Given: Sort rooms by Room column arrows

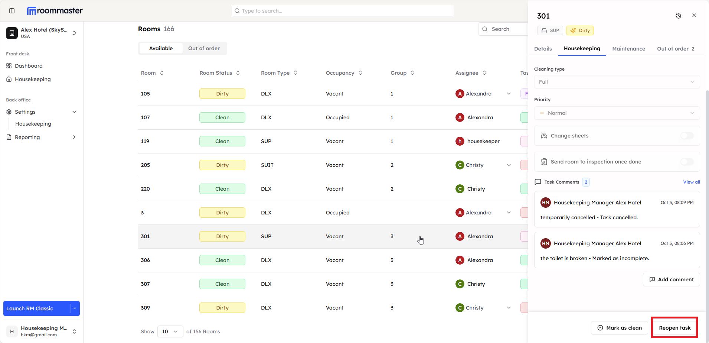Looking at the screenshot, I should pos(162,73).
